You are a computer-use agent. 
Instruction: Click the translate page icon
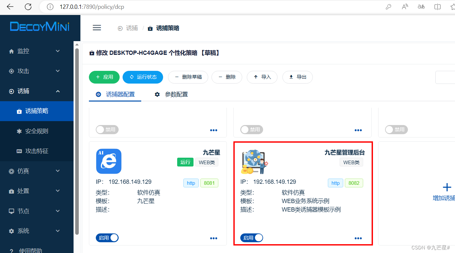click(x=421, y=7)
